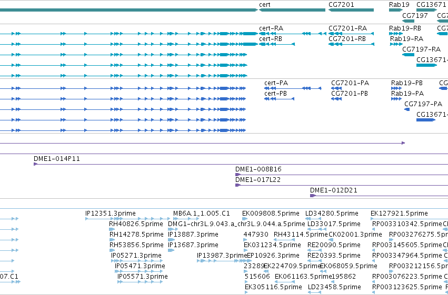This screenshot has width=448, height=295.
Task: Click the cert gene label
Action: (x=265, y=5)
